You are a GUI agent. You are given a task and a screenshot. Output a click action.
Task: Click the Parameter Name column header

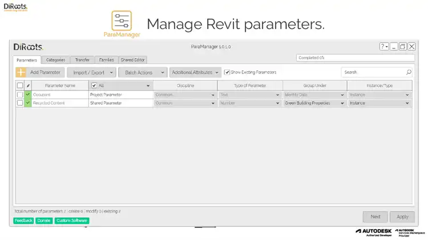[x=60, y=85]
